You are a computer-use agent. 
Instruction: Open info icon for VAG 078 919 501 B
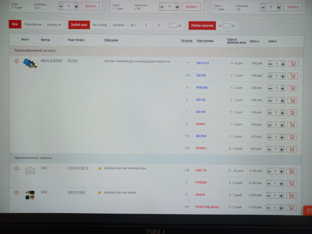(x=17, y=168)
